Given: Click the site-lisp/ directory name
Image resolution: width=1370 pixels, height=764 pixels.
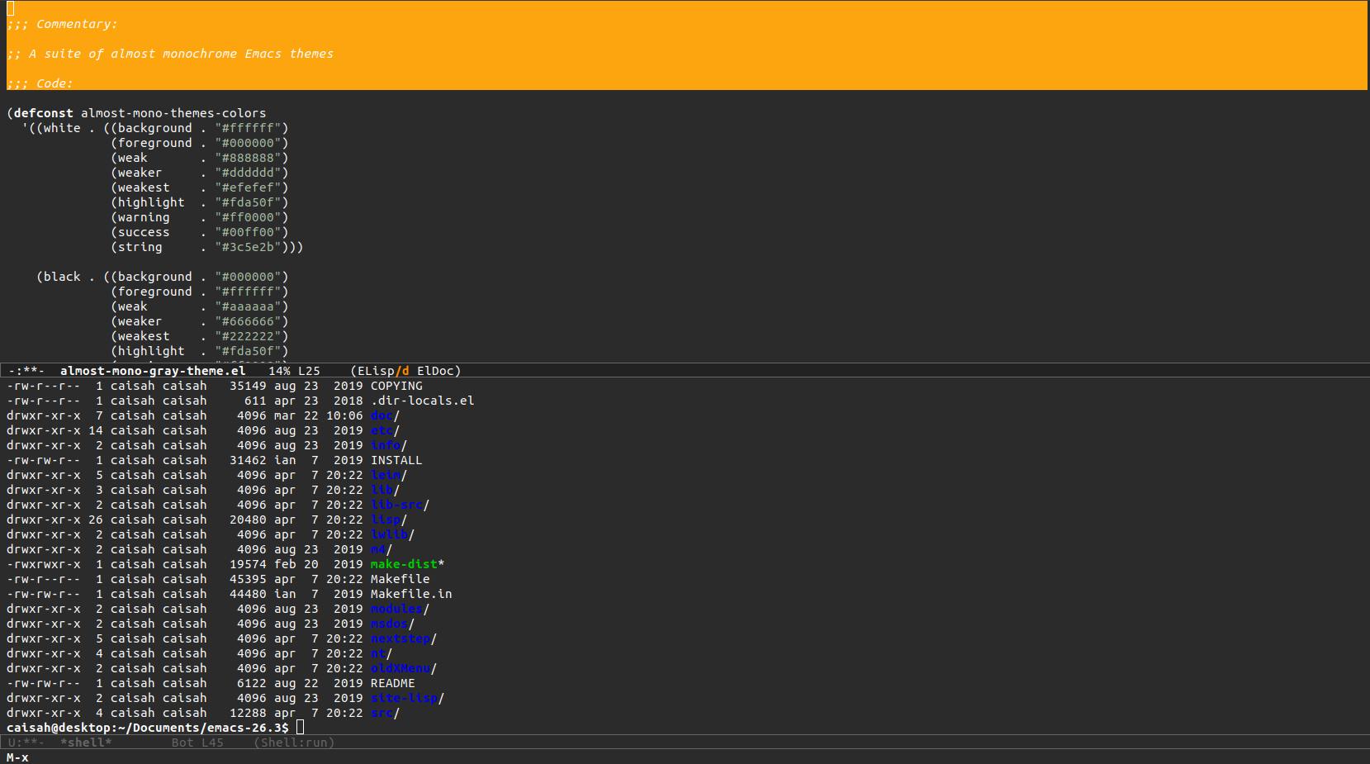Looking at the screenshot, I should [x=407, y=698].
